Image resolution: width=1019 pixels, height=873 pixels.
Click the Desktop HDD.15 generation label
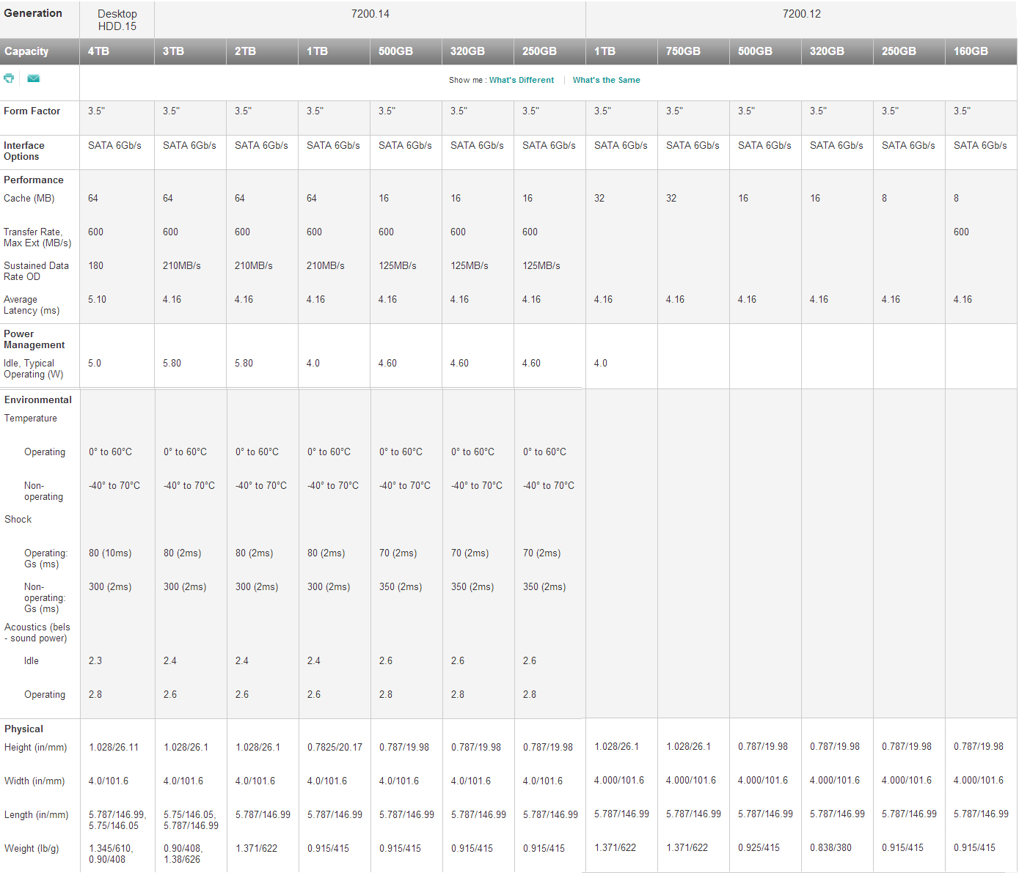pos(117,20)
